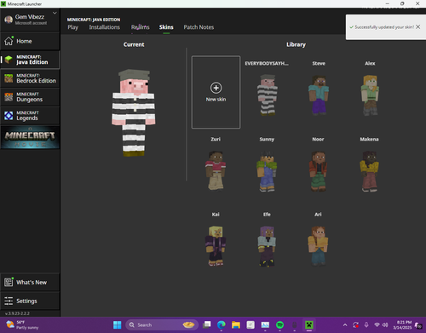Viewport: 426px width, 333px height.
Task: Switch to the Play tab
Action: (72, 27)
